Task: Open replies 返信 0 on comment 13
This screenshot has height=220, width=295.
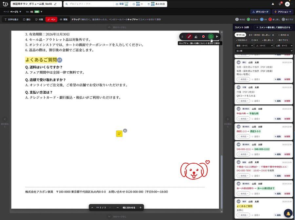Action: coord(256,137)
